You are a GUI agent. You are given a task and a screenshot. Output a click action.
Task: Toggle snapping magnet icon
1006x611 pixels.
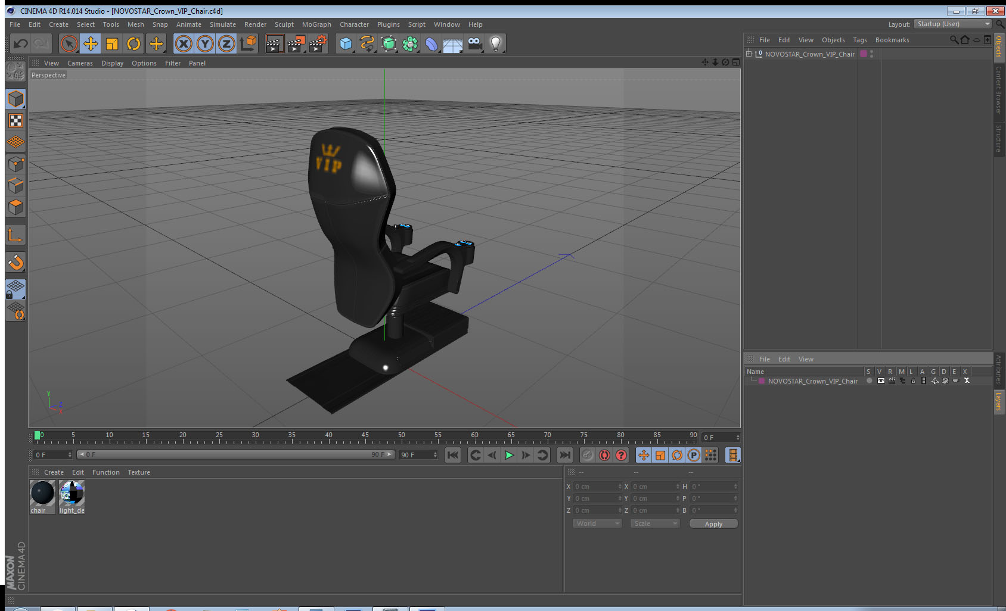click(15, 262)
